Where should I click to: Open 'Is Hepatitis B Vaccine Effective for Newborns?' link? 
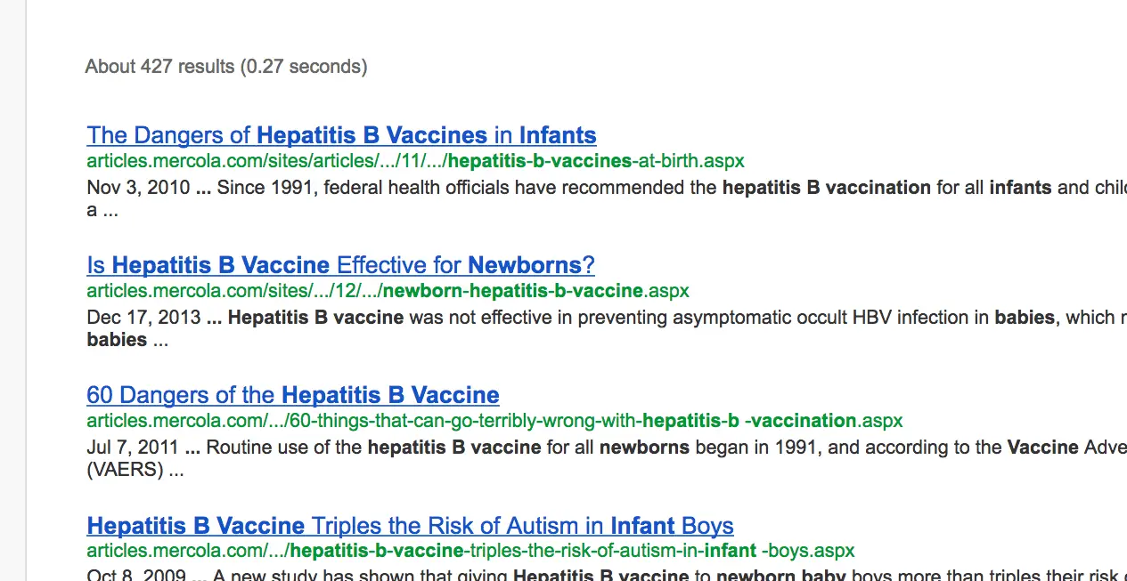coord(340,265)
